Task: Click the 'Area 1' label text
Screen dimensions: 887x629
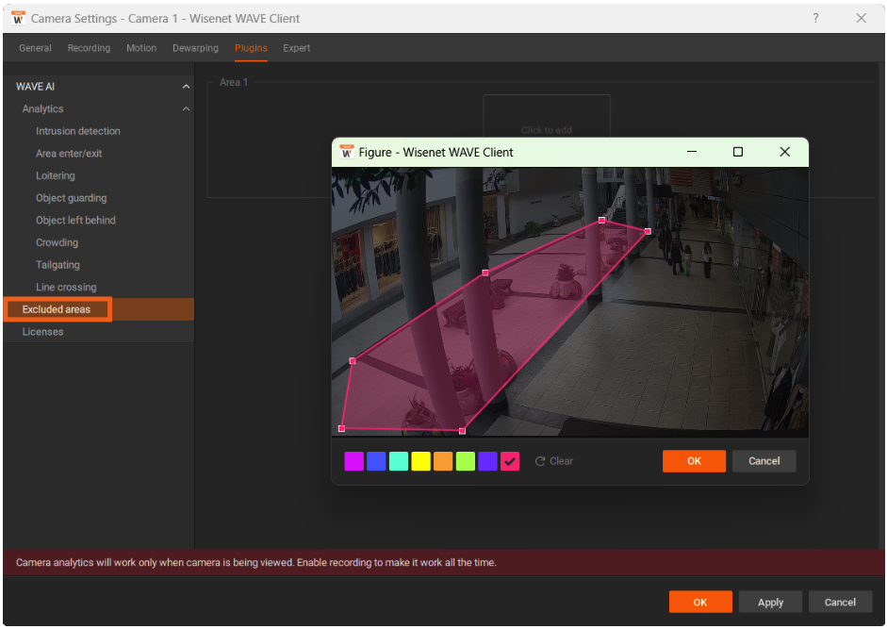Action: point(234,82)
